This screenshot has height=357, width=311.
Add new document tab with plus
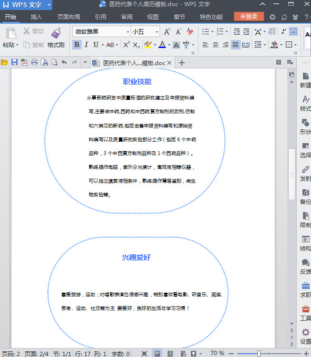[182, 63]
